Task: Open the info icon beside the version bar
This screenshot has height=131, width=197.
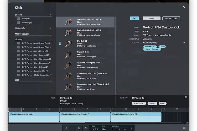Action: click(x=185, y=97)
